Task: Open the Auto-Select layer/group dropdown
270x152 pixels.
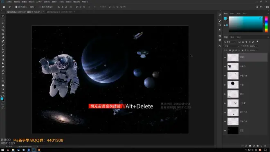Action: tap(33, 7)
